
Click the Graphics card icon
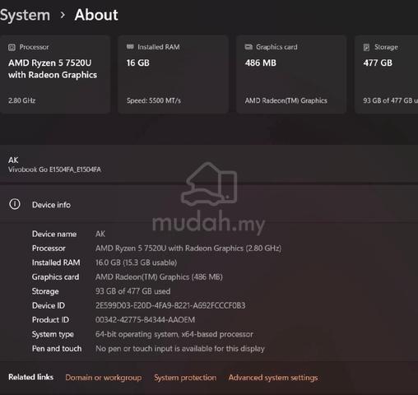click(248, 47)
